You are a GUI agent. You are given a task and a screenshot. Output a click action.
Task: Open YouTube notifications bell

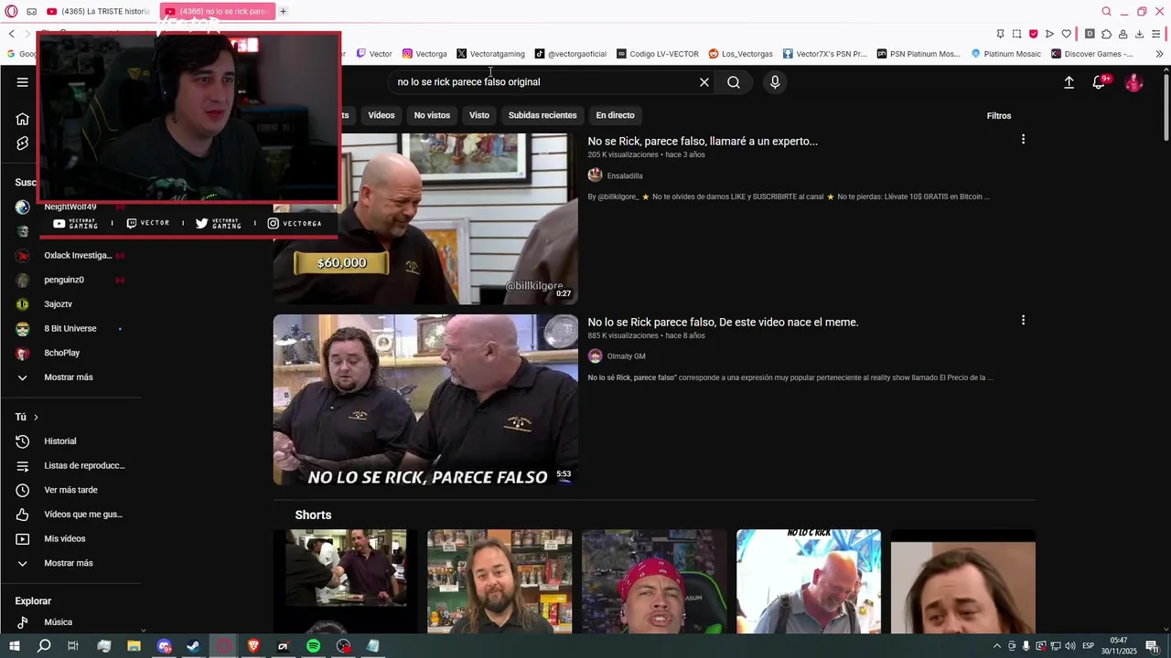tap(1100, 82)
